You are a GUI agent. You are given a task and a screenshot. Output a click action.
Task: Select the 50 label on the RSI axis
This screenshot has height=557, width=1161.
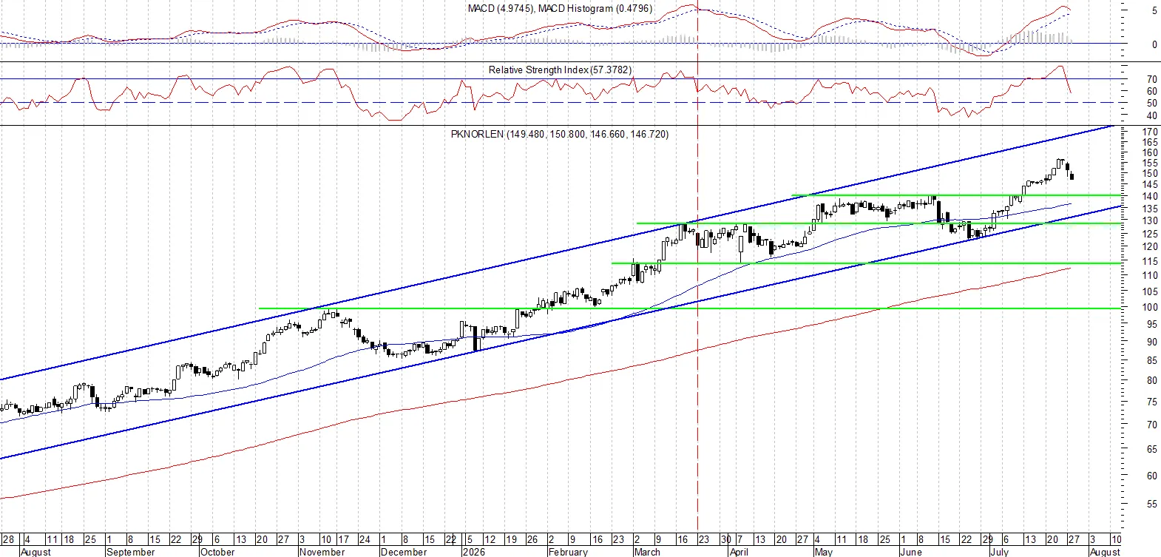coord(1152,104)
